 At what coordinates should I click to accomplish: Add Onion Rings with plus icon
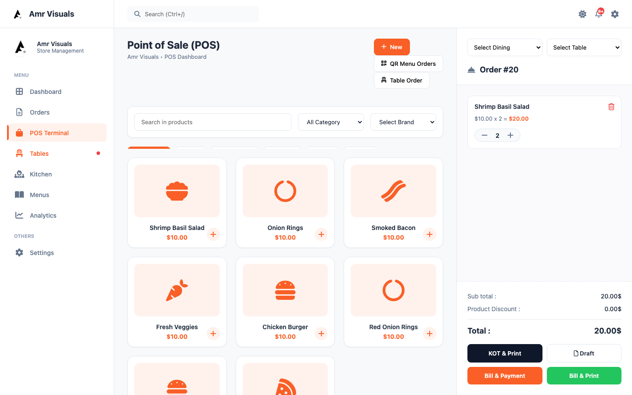click(321, 234)
